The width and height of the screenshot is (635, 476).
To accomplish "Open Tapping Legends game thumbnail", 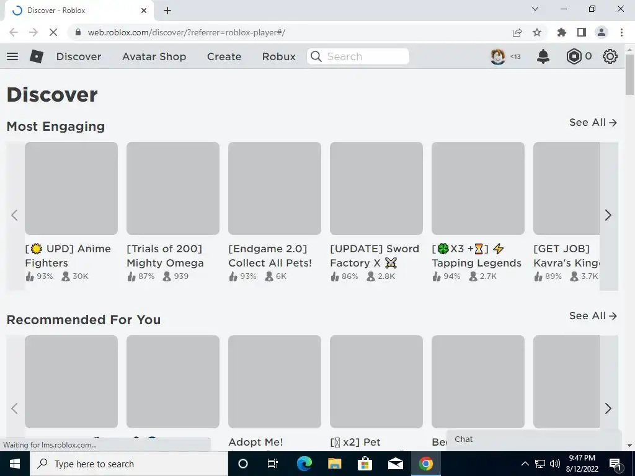I will [x=478, y=188].
